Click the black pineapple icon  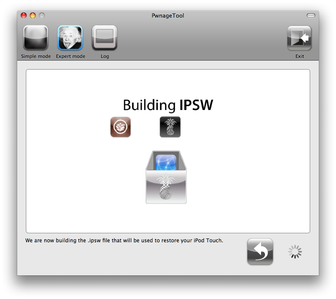tap(170, 127)
